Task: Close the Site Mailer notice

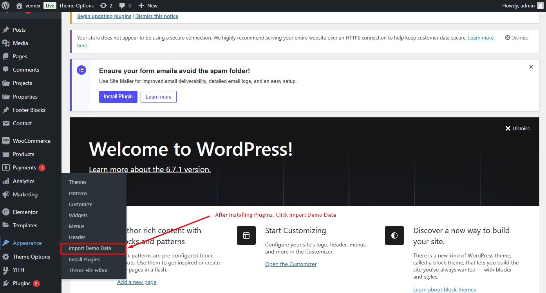Action: point(531,67)
